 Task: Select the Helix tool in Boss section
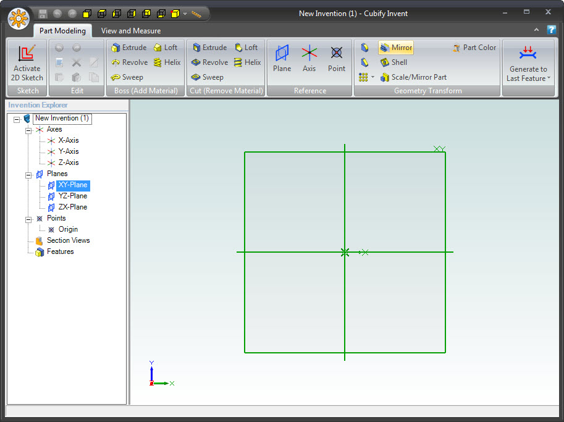pos(168,62)
